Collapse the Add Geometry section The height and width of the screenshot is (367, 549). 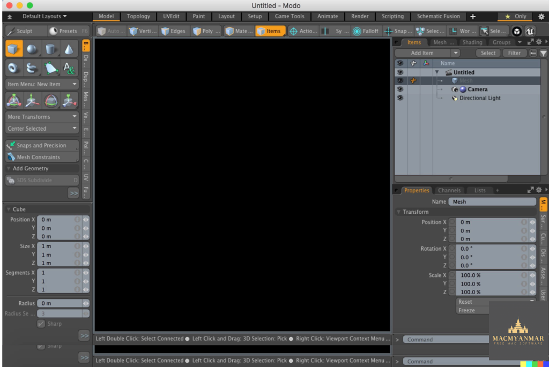click(x=9, y=169)
